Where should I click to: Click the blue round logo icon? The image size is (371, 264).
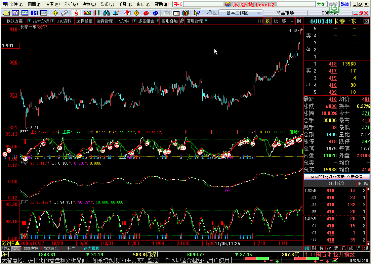coord(155,13)
